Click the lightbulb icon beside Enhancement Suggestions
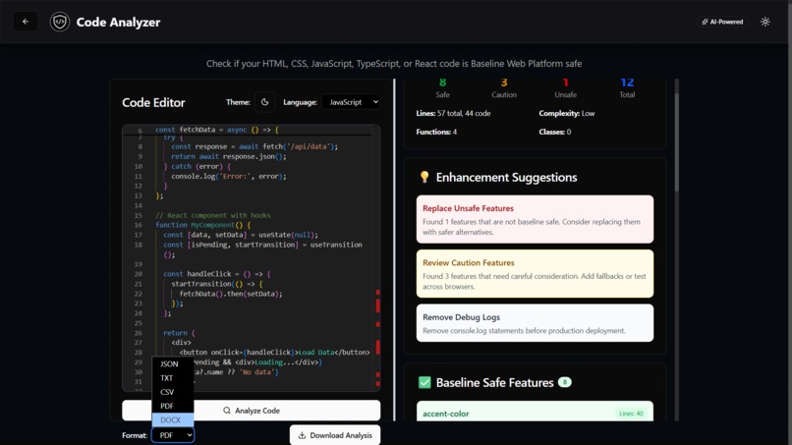This screenshot has height=445, width=792. (424, 177)
